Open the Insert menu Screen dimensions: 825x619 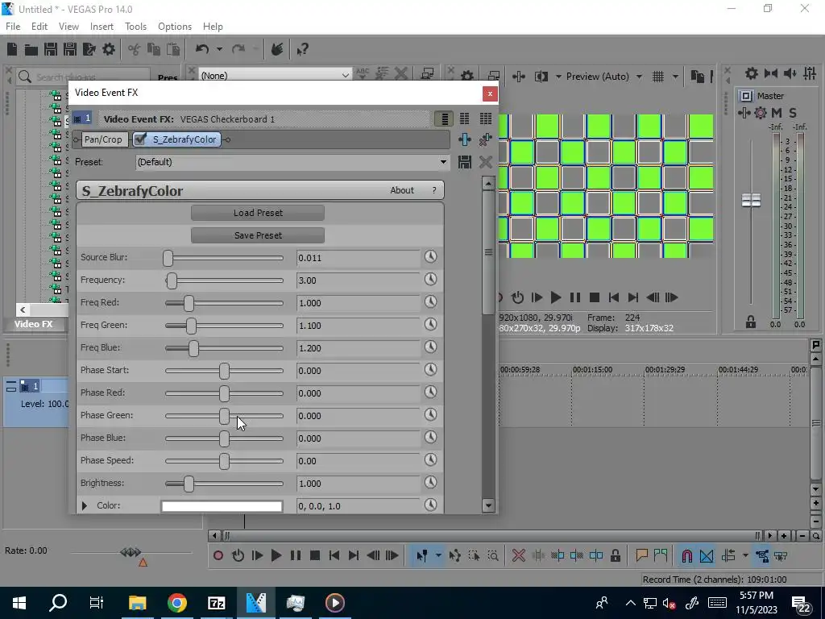102,27
